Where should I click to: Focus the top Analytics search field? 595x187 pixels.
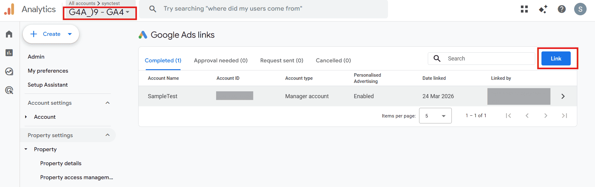click(x=263, y=9)
